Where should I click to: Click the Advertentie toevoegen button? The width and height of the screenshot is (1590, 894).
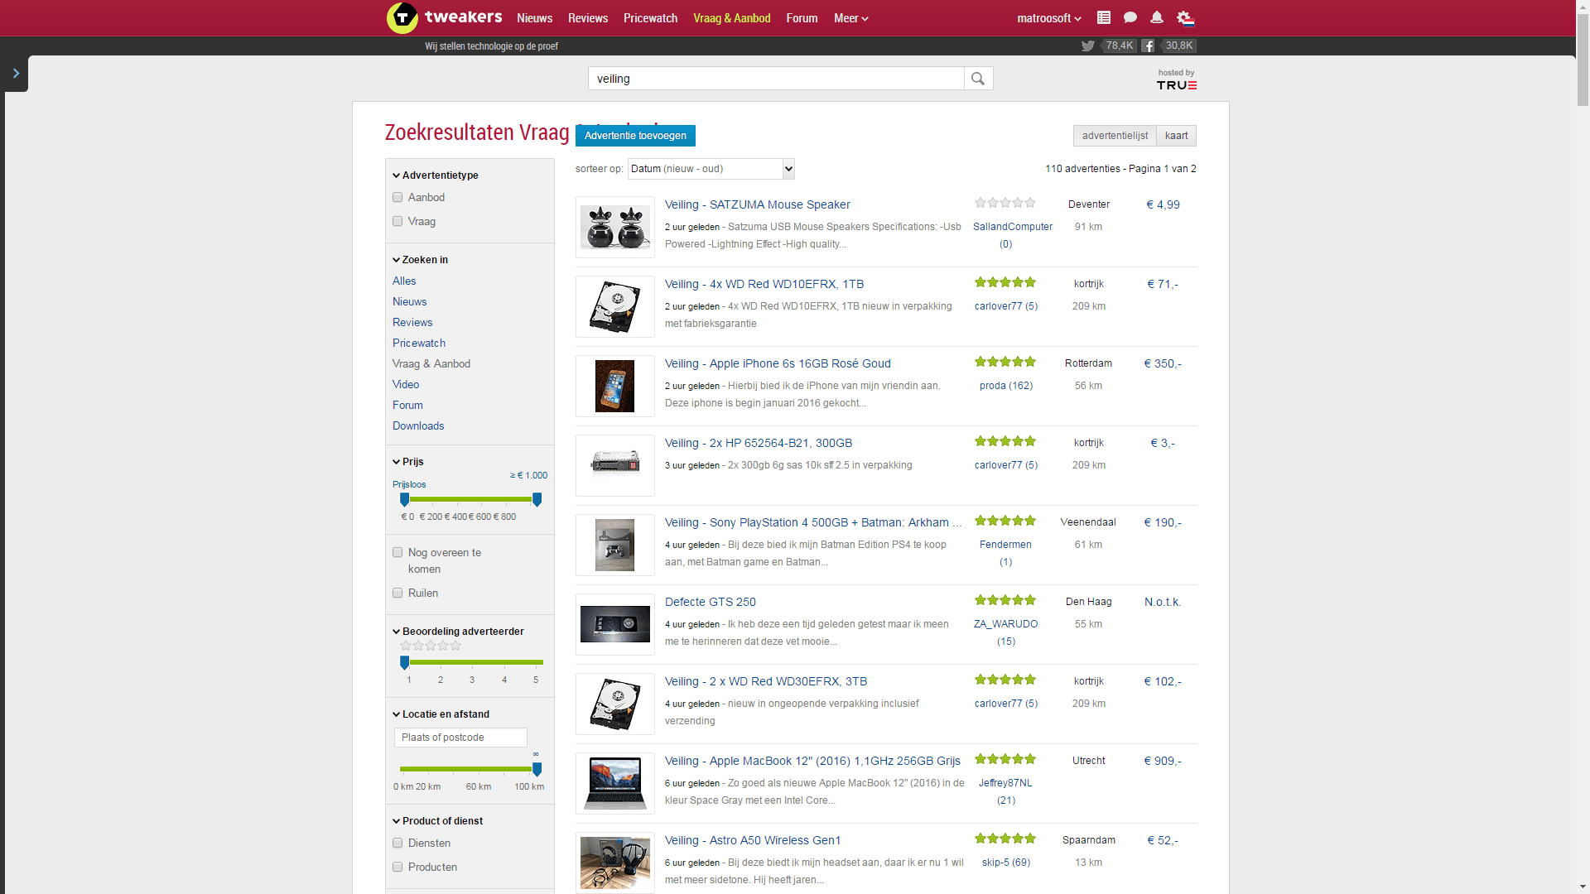click(635, 136)
